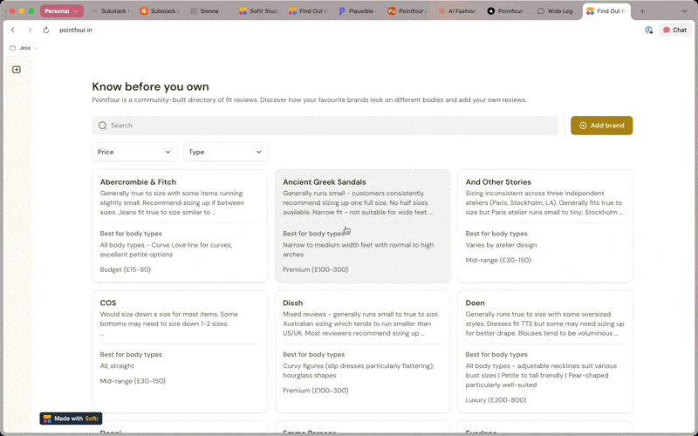Switch to the Pointfour tab with orange icon

coord(407,11)
